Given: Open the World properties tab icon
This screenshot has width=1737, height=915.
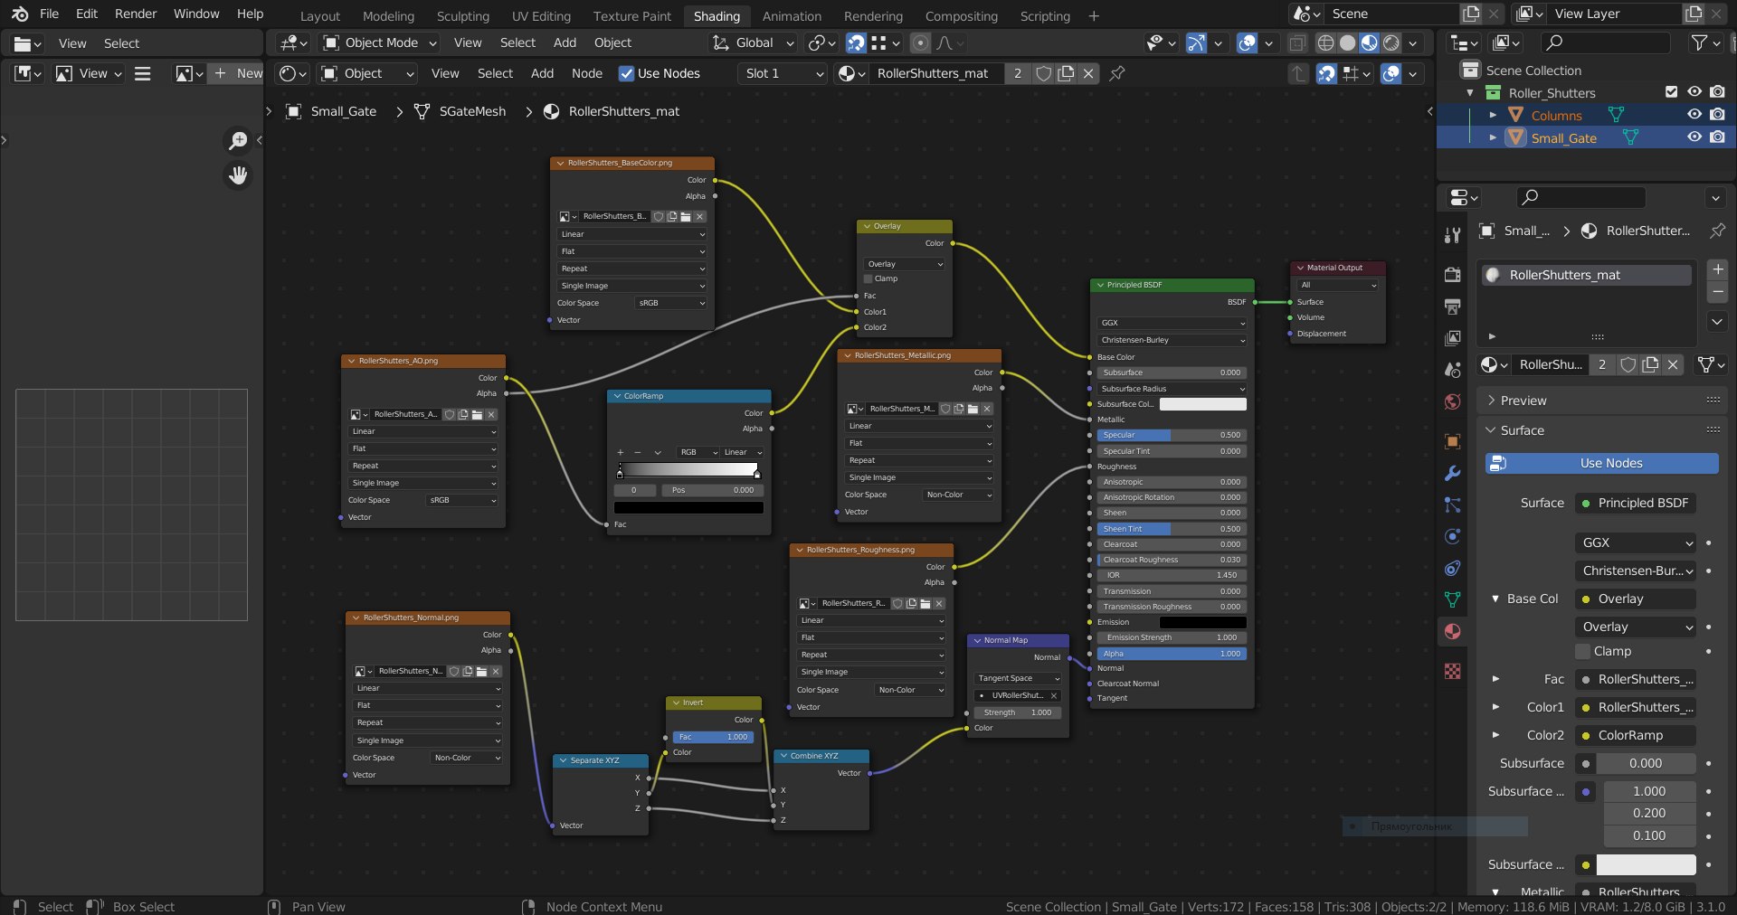Looking at the screenshot, I should (x=1453, y=401).
